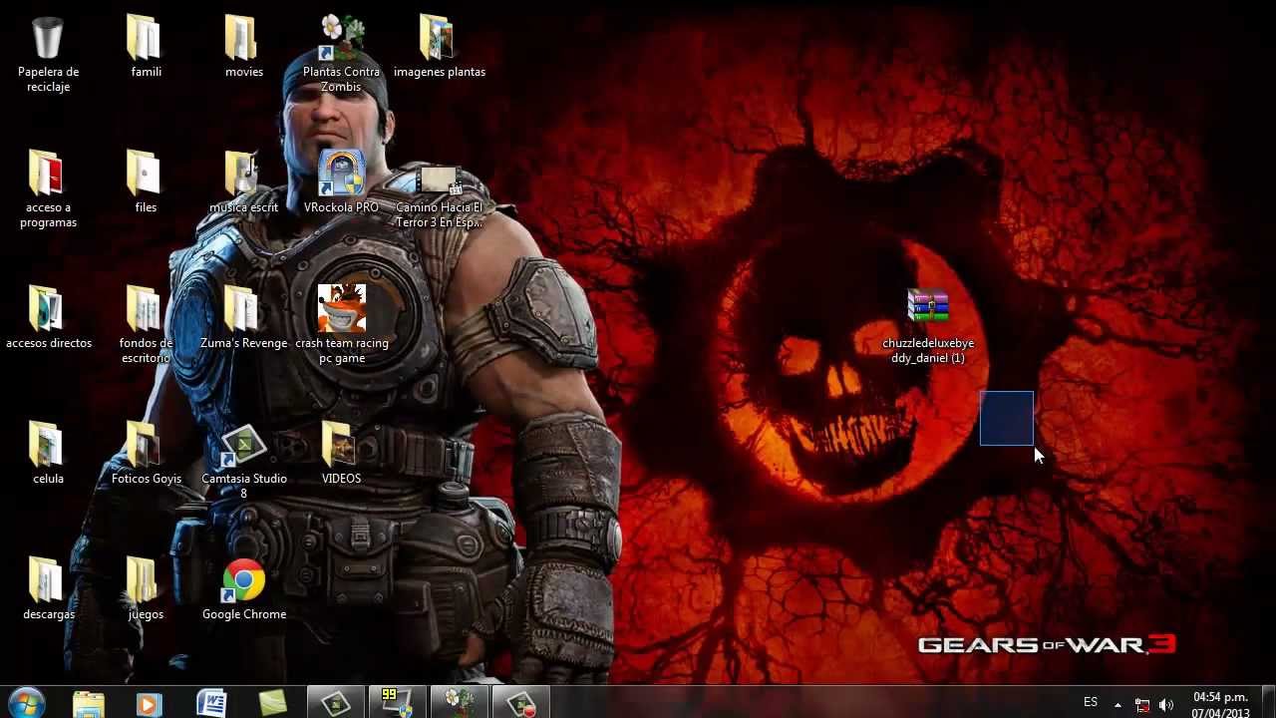The height and width of the screenshot is (718, 1276).
Task: Switch to Camtasia Recorder taskbar button with red dot
Action: tap(520, 703)
